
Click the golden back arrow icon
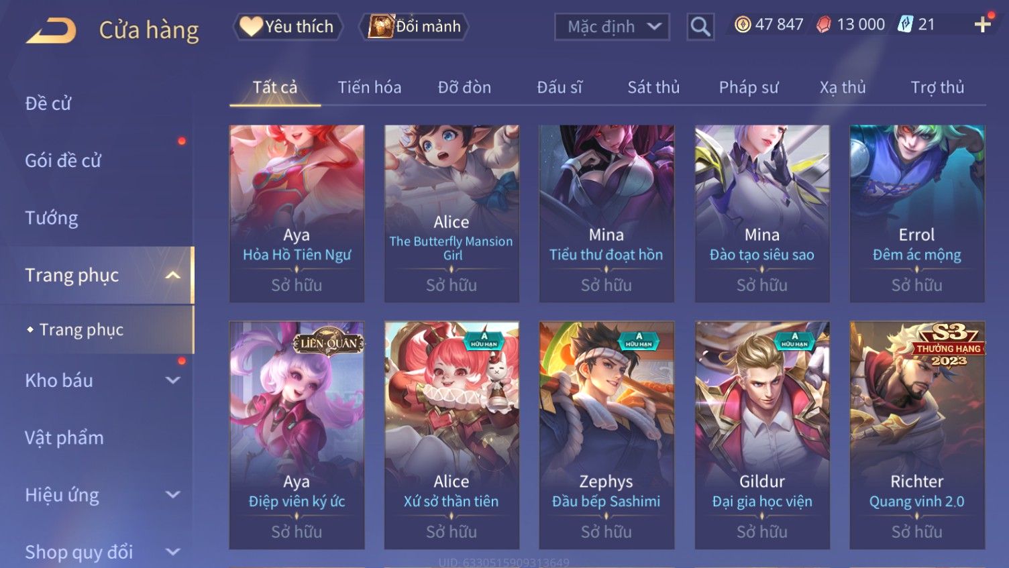51,31
